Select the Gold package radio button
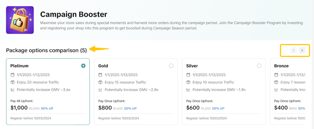The image size is (314, 129). click(x=171, y=66)
